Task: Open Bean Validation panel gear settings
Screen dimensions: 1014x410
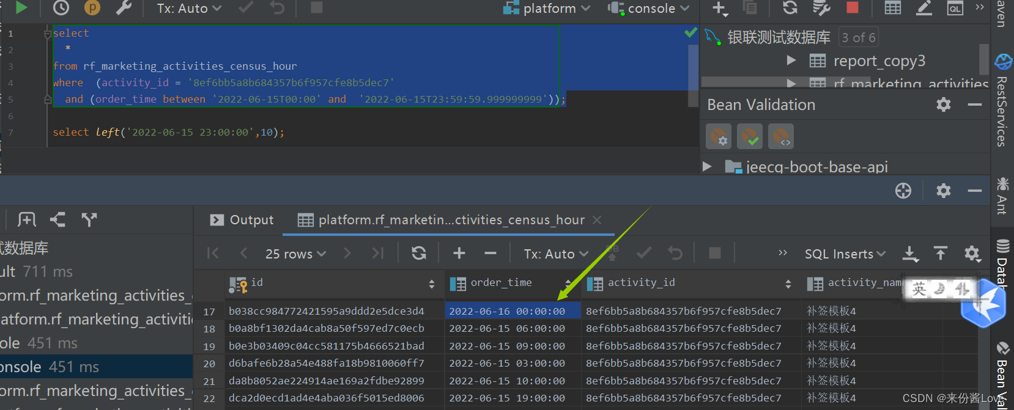Action: [x=944, y=104]
